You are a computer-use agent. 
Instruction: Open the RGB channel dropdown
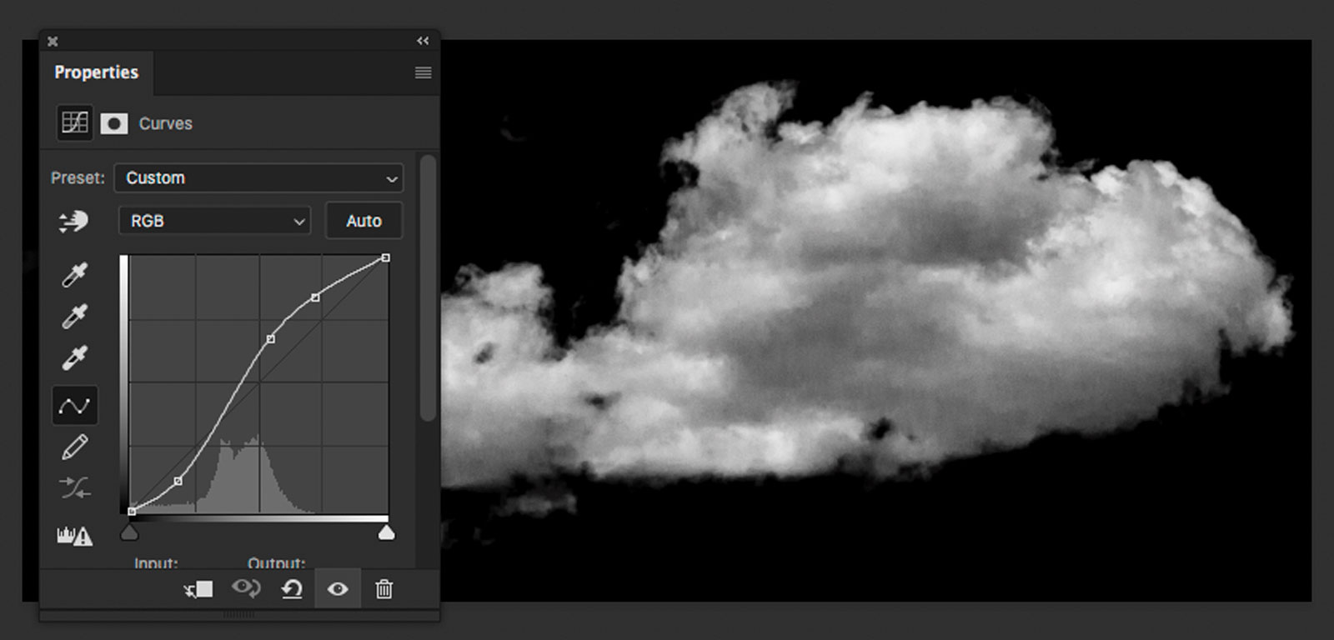pos(214,221)
